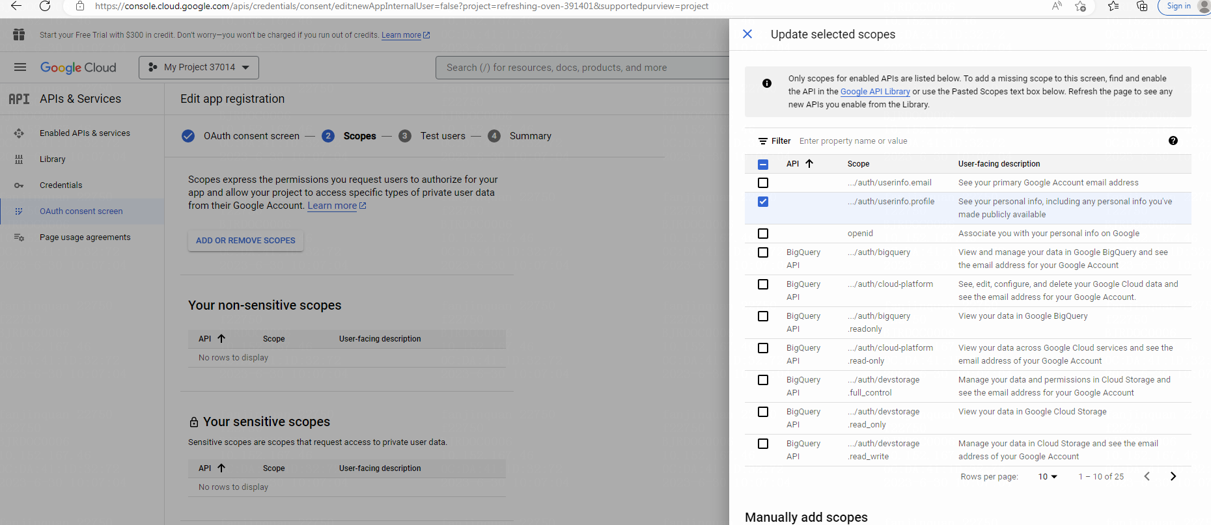Click the browser address bar URL
The width and height of the screenshot is (1211, 525).
coord(402,6)
